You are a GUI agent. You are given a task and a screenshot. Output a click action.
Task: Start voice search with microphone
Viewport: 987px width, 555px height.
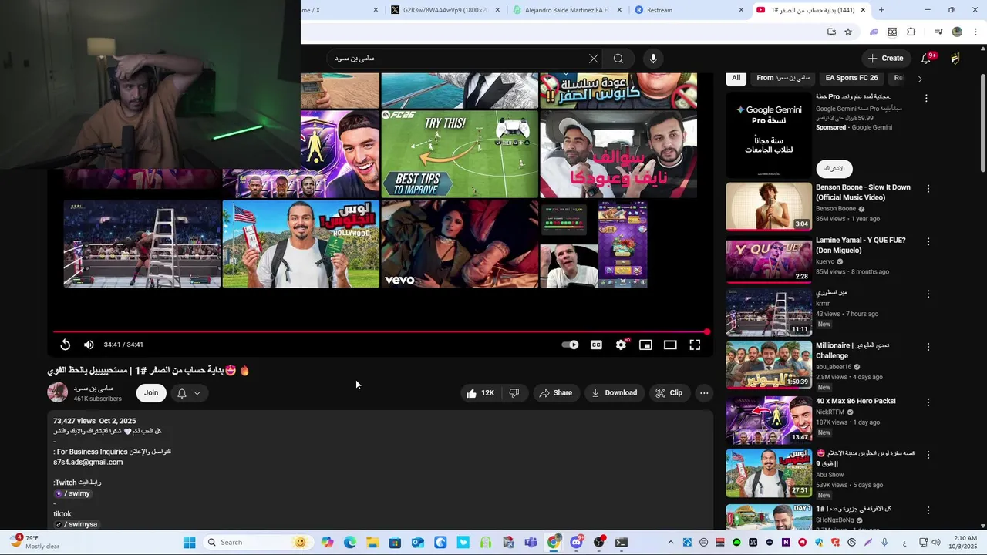point(653,59)
